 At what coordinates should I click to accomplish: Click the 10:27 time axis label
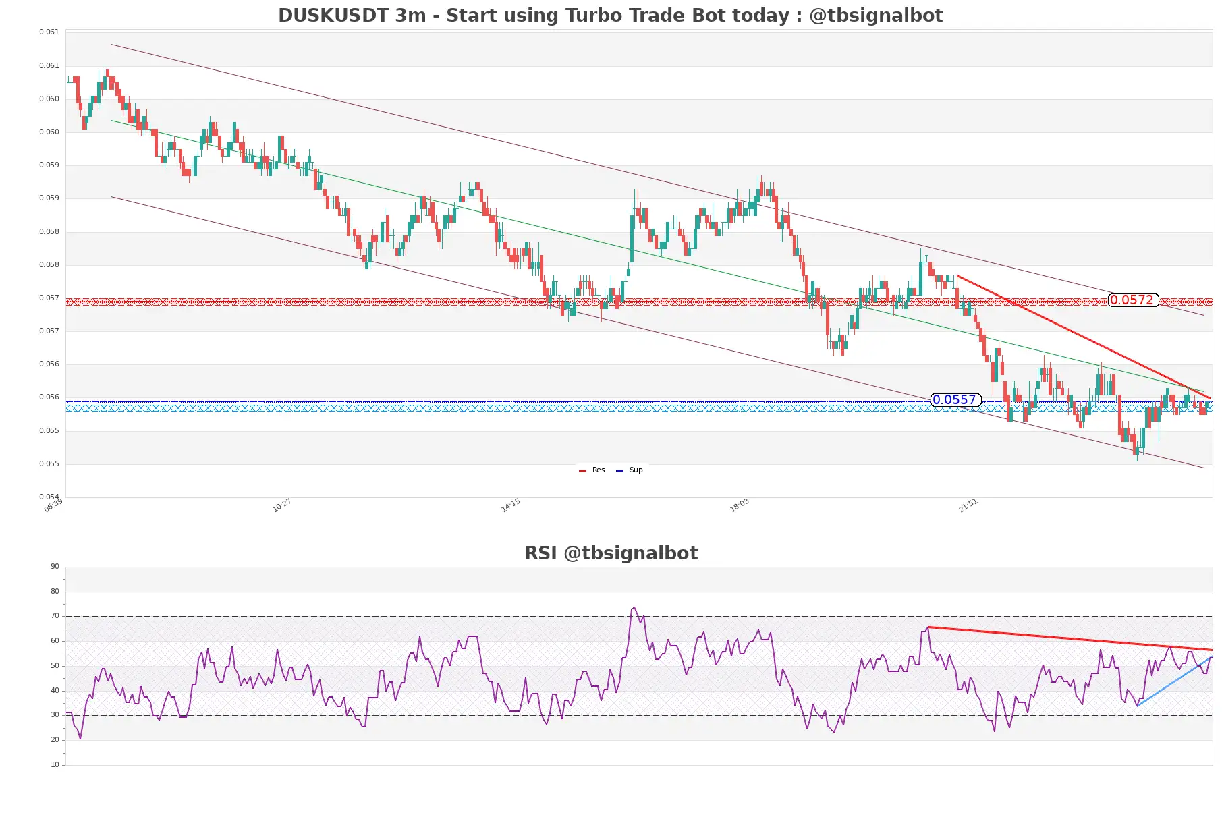(282, 505)
